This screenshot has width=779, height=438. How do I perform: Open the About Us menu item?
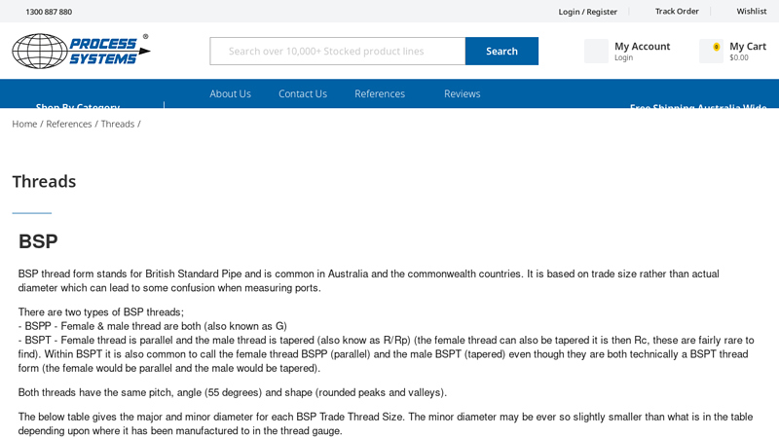point(230,93)
